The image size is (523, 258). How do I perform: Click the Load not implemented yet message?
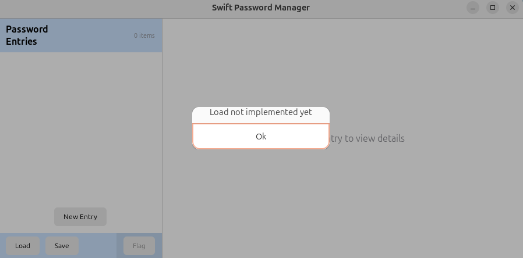(261, 112)
